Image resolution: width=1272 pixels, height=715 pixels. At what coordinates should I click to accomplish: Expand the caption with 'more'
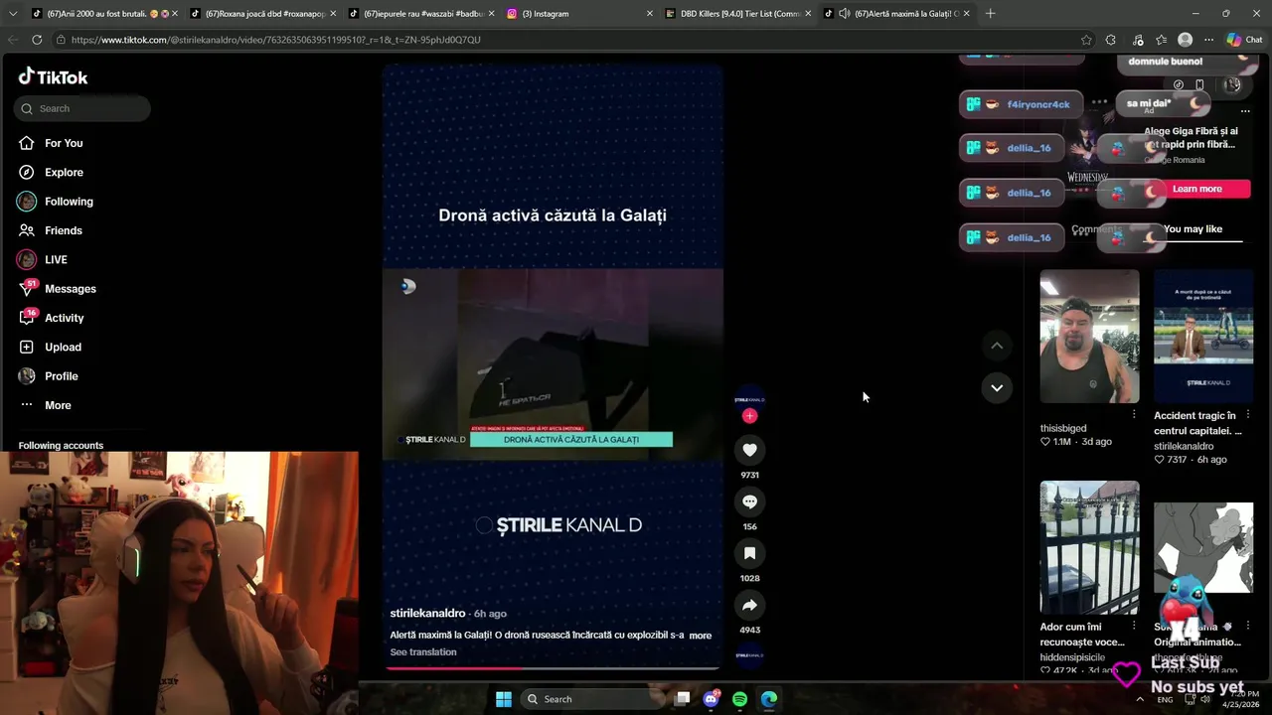[701, 636]
